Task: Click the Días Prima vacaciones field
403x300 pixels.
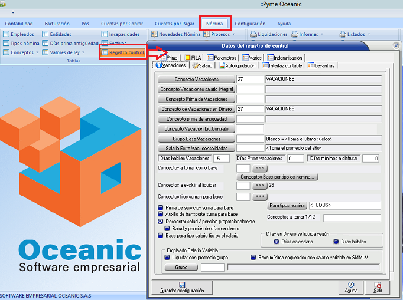Action: click(295, 159)
